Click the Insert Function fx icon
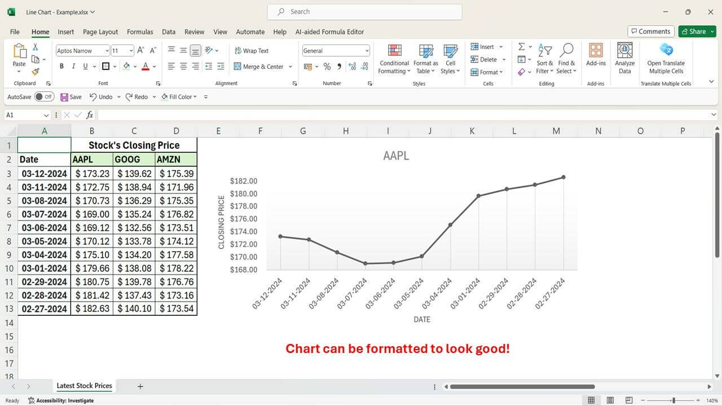Image resolution: width=722 pixels, height=406 pixels. click(90, 115)
